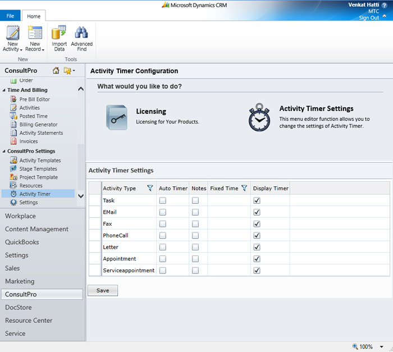393x352 pixels.
Task: Click the New Activity ribbon icon
Action: point(12,34)
